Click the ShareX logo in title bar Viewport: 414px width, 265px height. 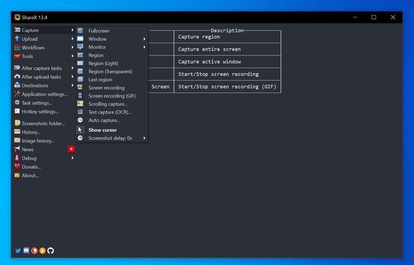(x=17, y=17)
